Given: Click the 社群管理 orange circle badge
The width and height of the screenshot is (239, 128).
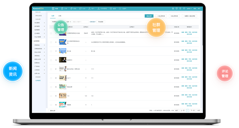Looking at the screenshot, I should tap(156, 28).
